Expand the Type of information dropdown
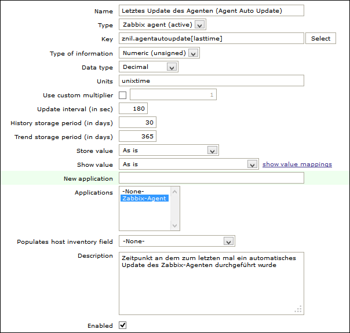The image size is (350, 333). point(159,53)
